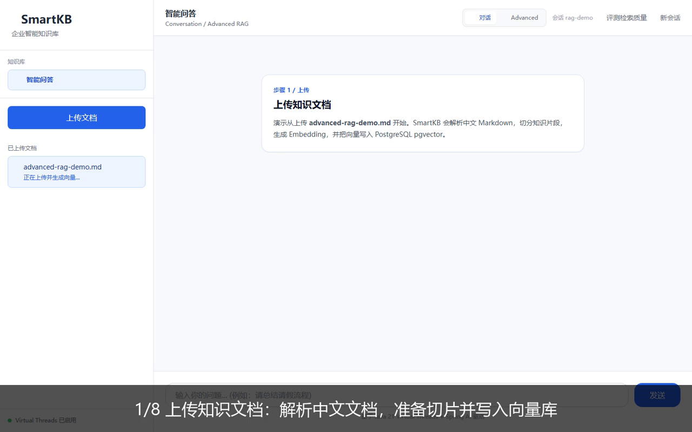Click the 上传文档 upload button
This screenshot has height=432, width=692.
pyautogui.click(x=76, y=118)
